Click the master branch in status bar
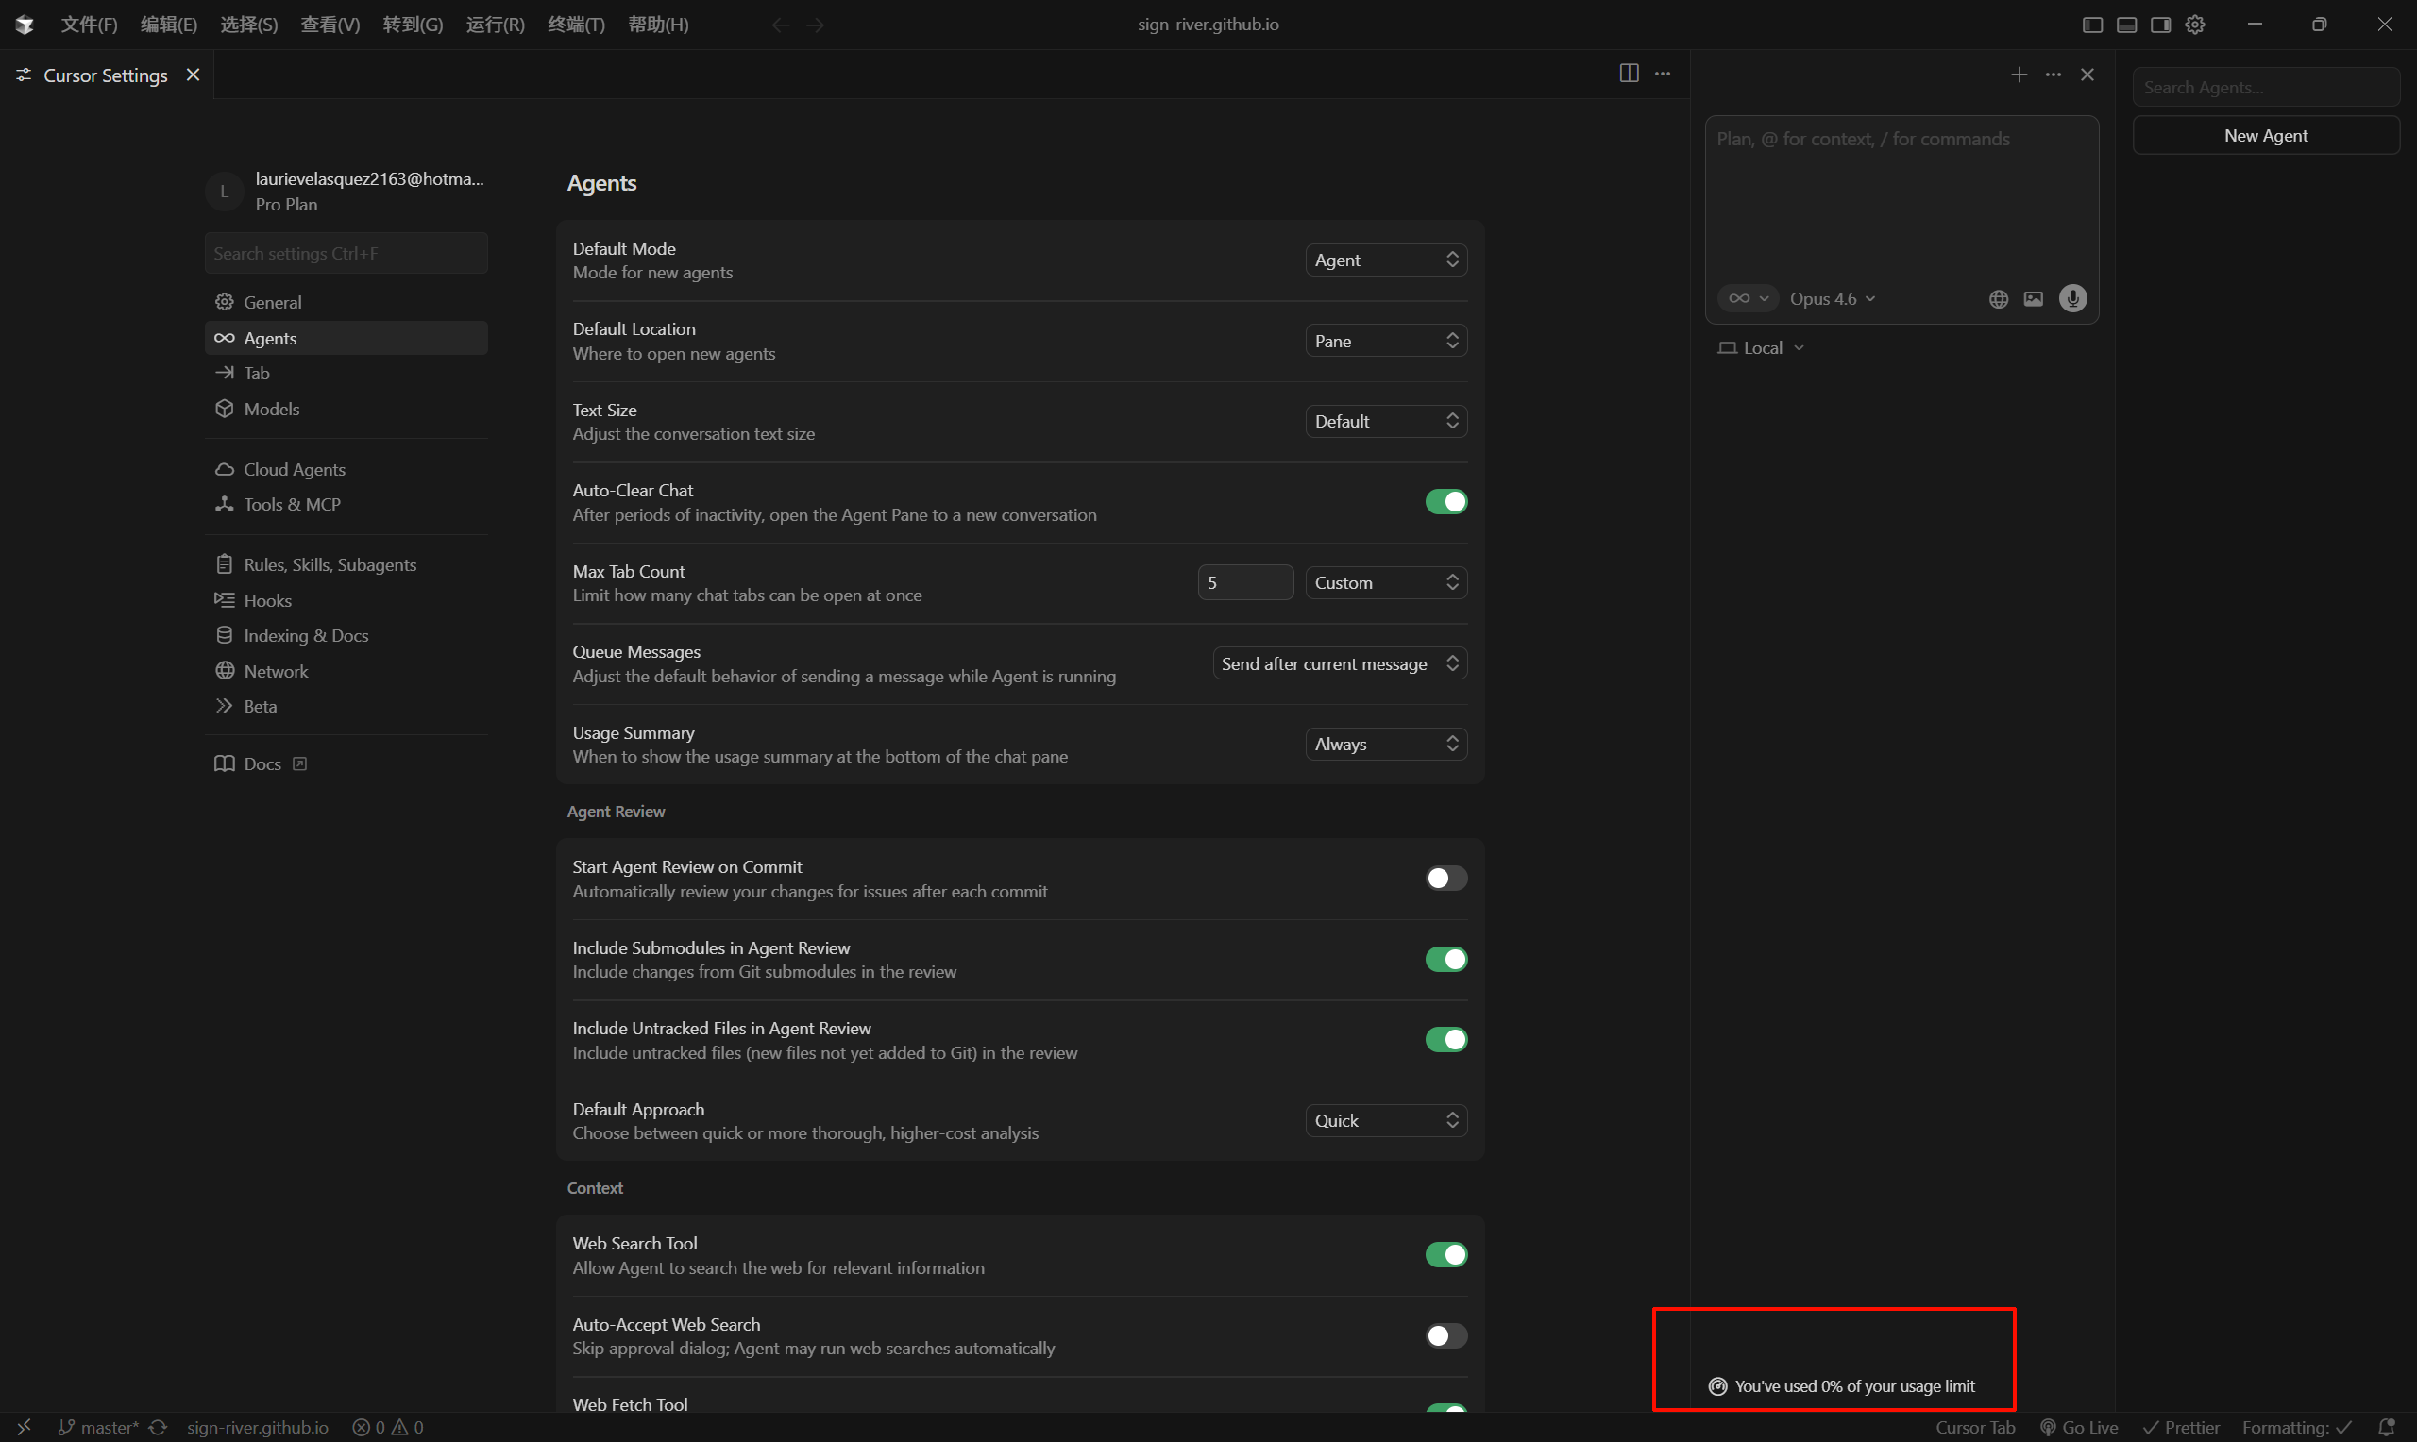Screen dimensions: 2417x1442 [x=99, y=1428]
